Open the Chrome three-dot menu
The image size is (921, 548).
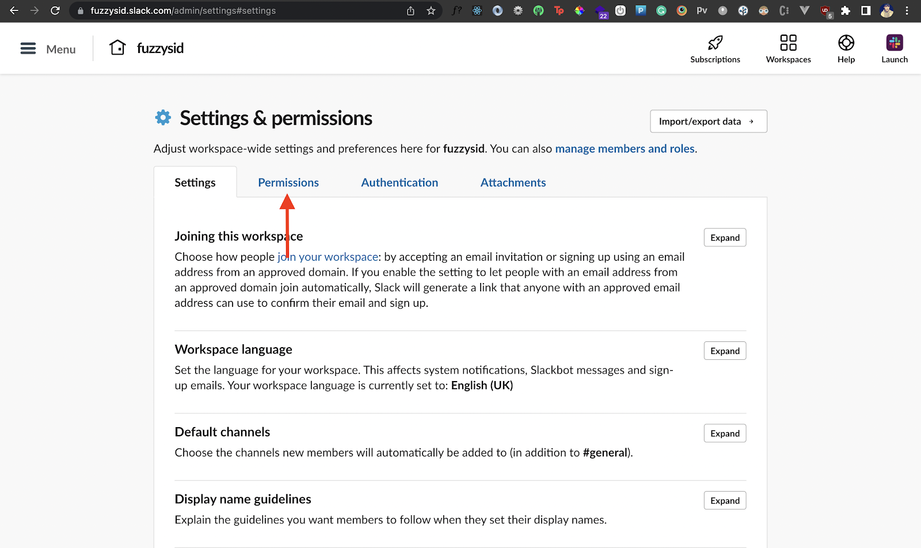point(907,10)
